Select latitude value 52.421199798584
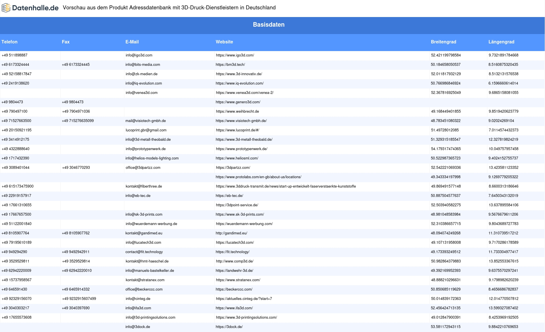 446,55
